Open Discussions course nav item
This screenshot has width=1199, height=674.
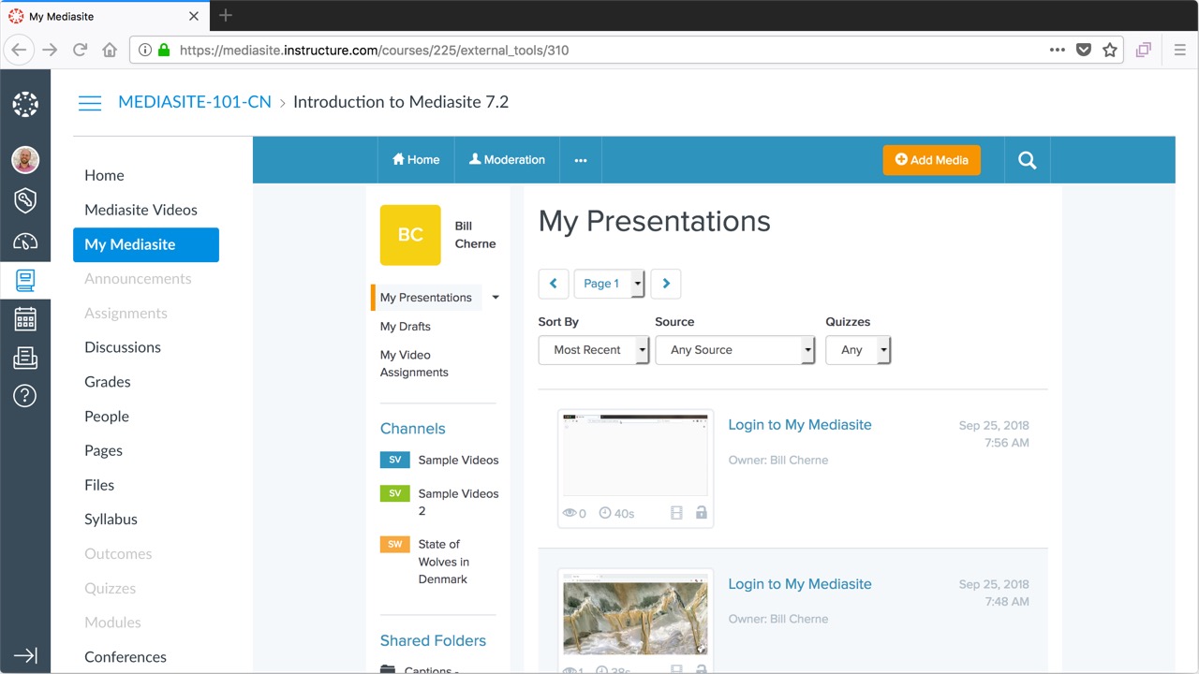(123, 347)
